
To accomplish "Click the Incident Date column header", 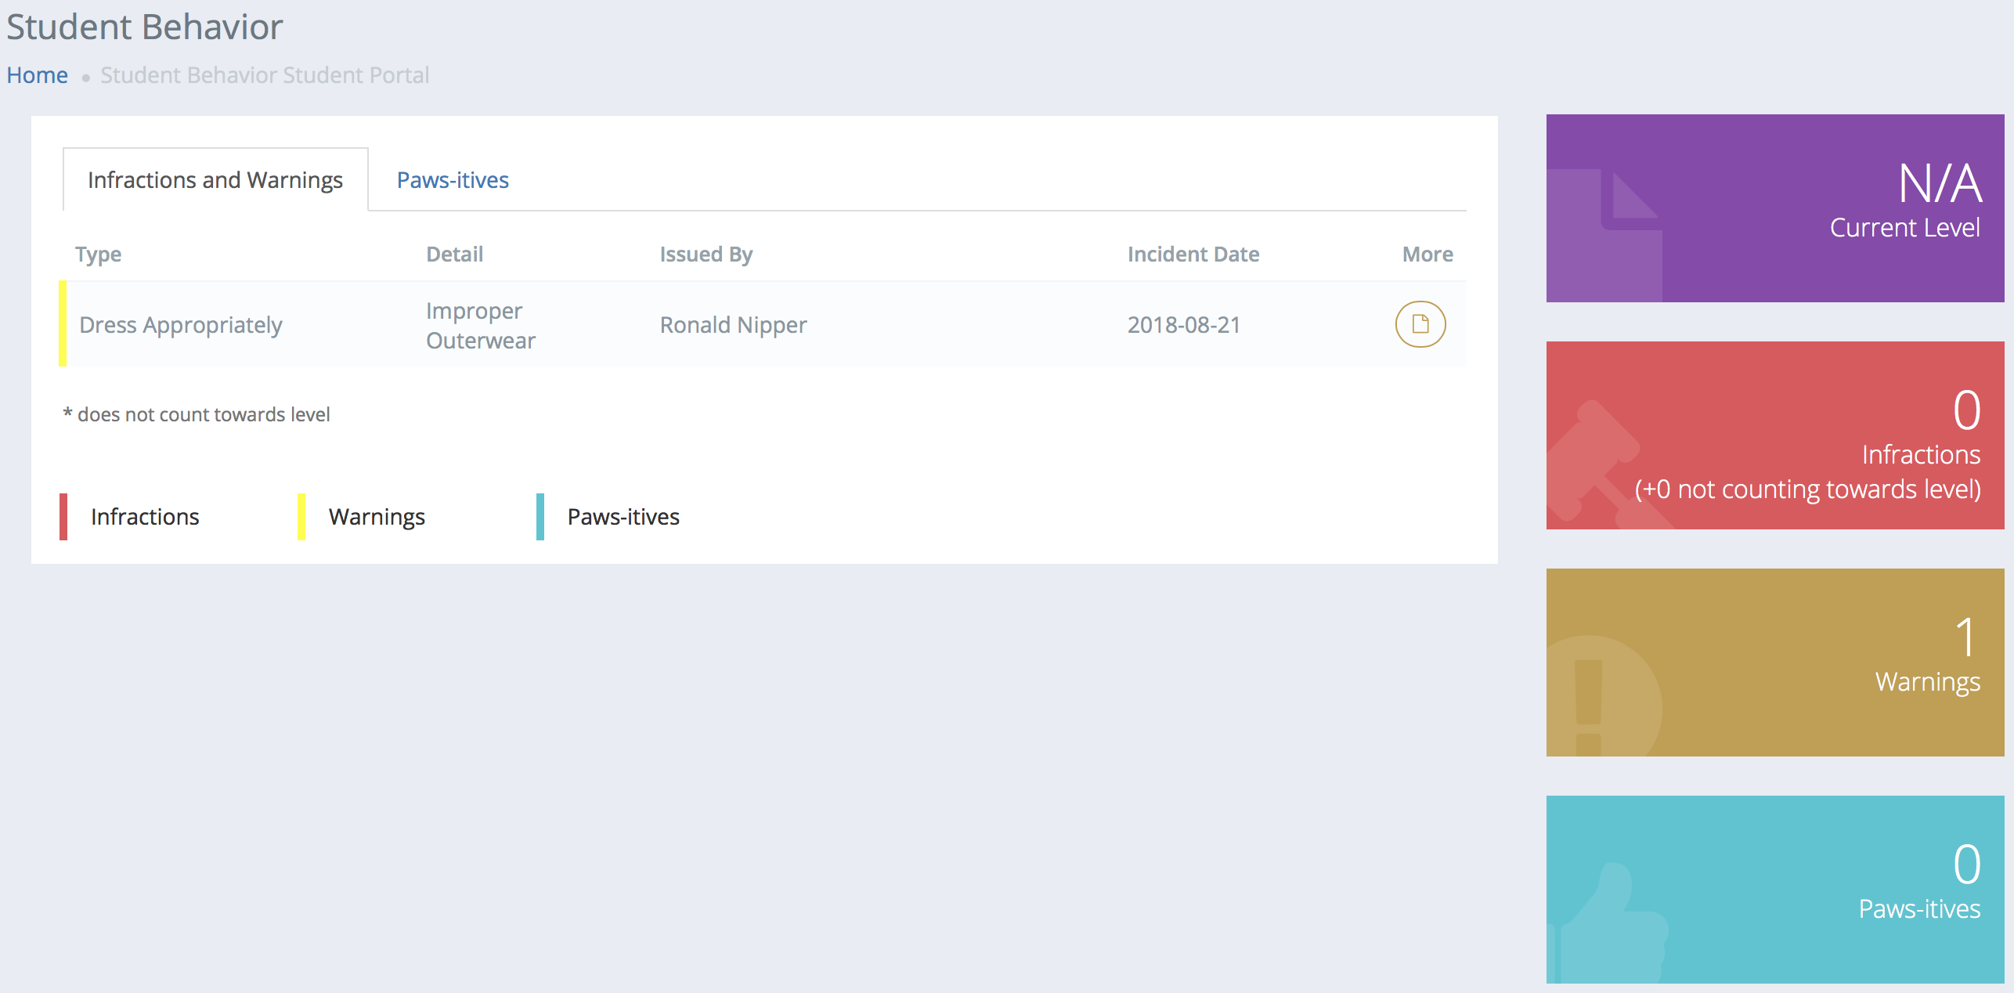I will pos(1193,255).
